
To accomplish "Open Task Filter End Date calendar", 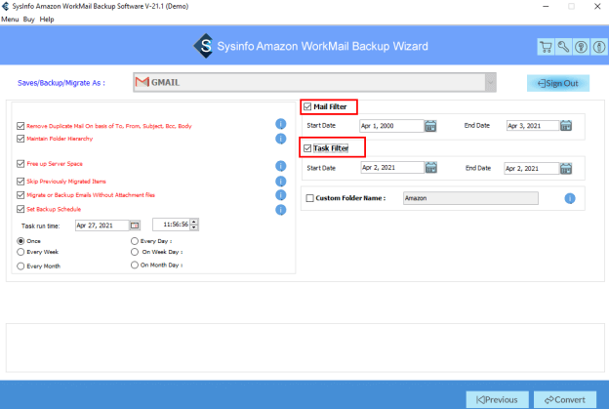I will [x=566, y=168].
